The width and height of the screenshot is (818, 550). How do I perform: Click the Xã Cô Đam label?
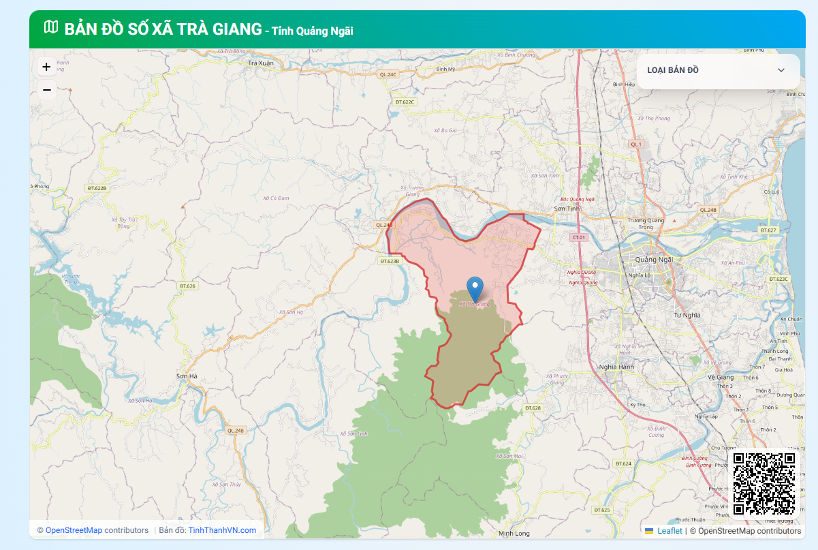click(x=276, y=198)
